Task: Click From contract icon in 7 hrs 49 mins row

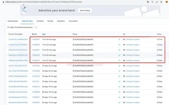Action: [x=74, y=39]
